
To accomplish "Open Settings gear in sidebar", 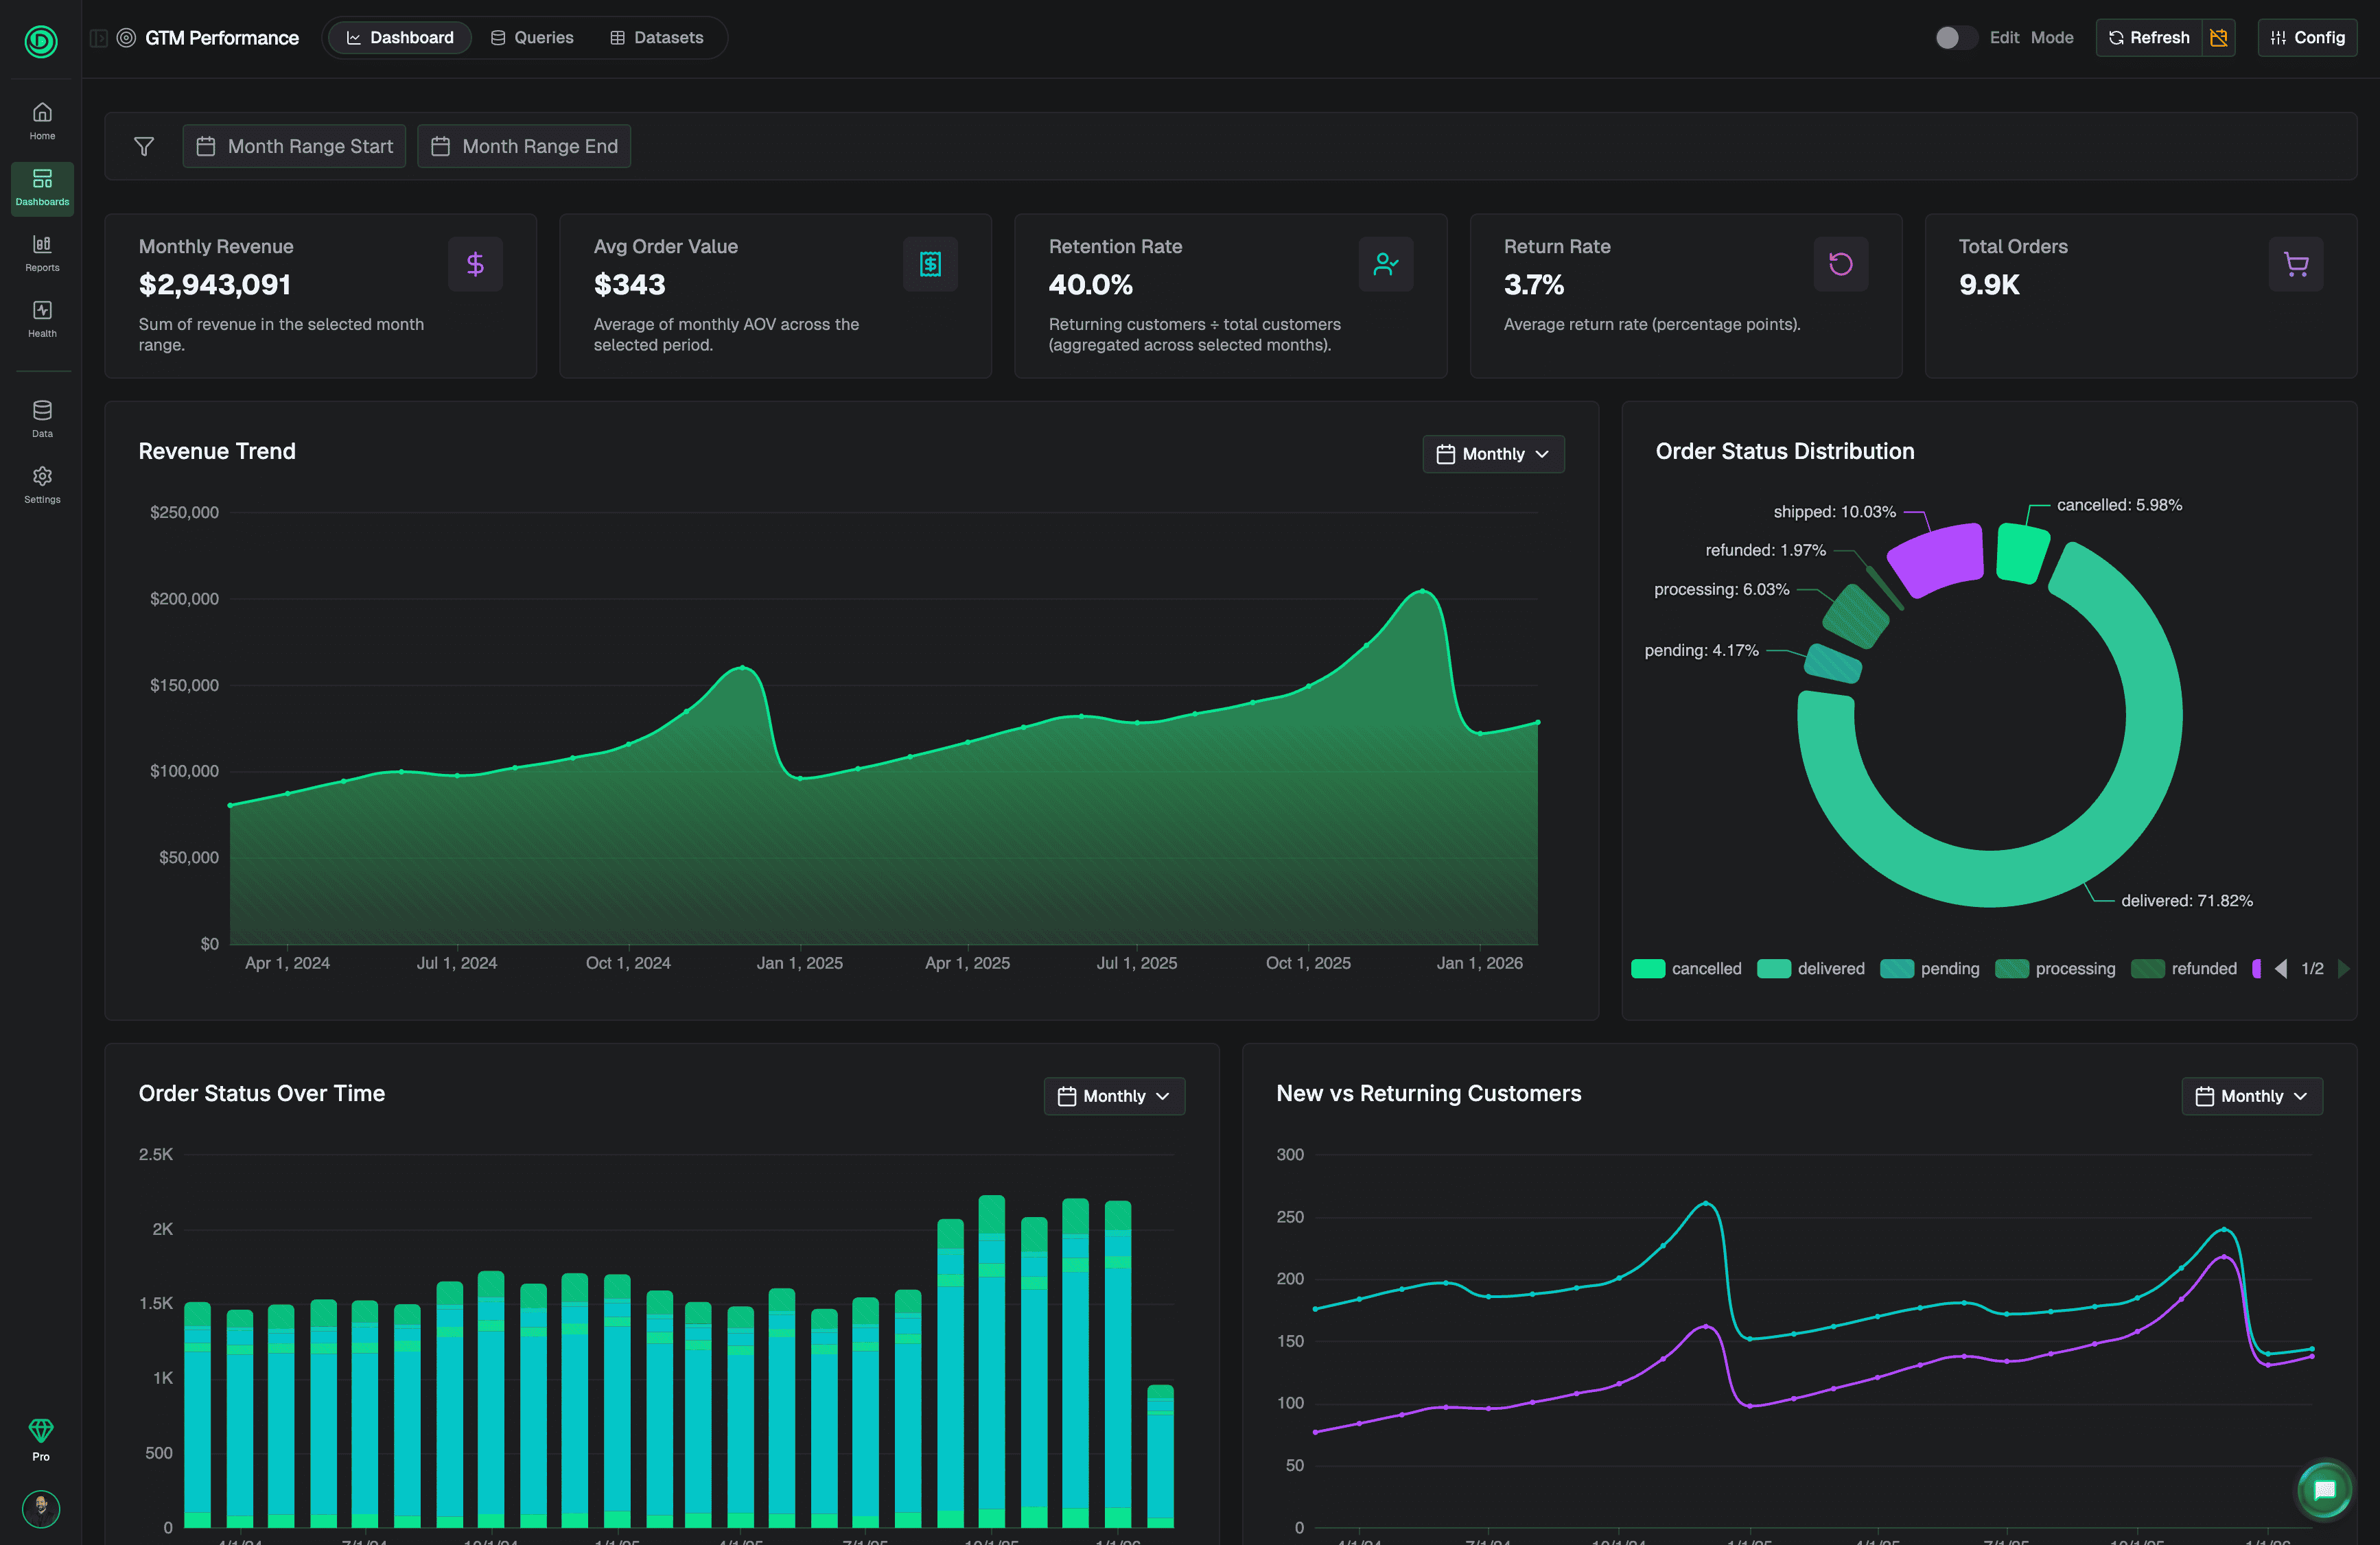I will coord(42,484).
